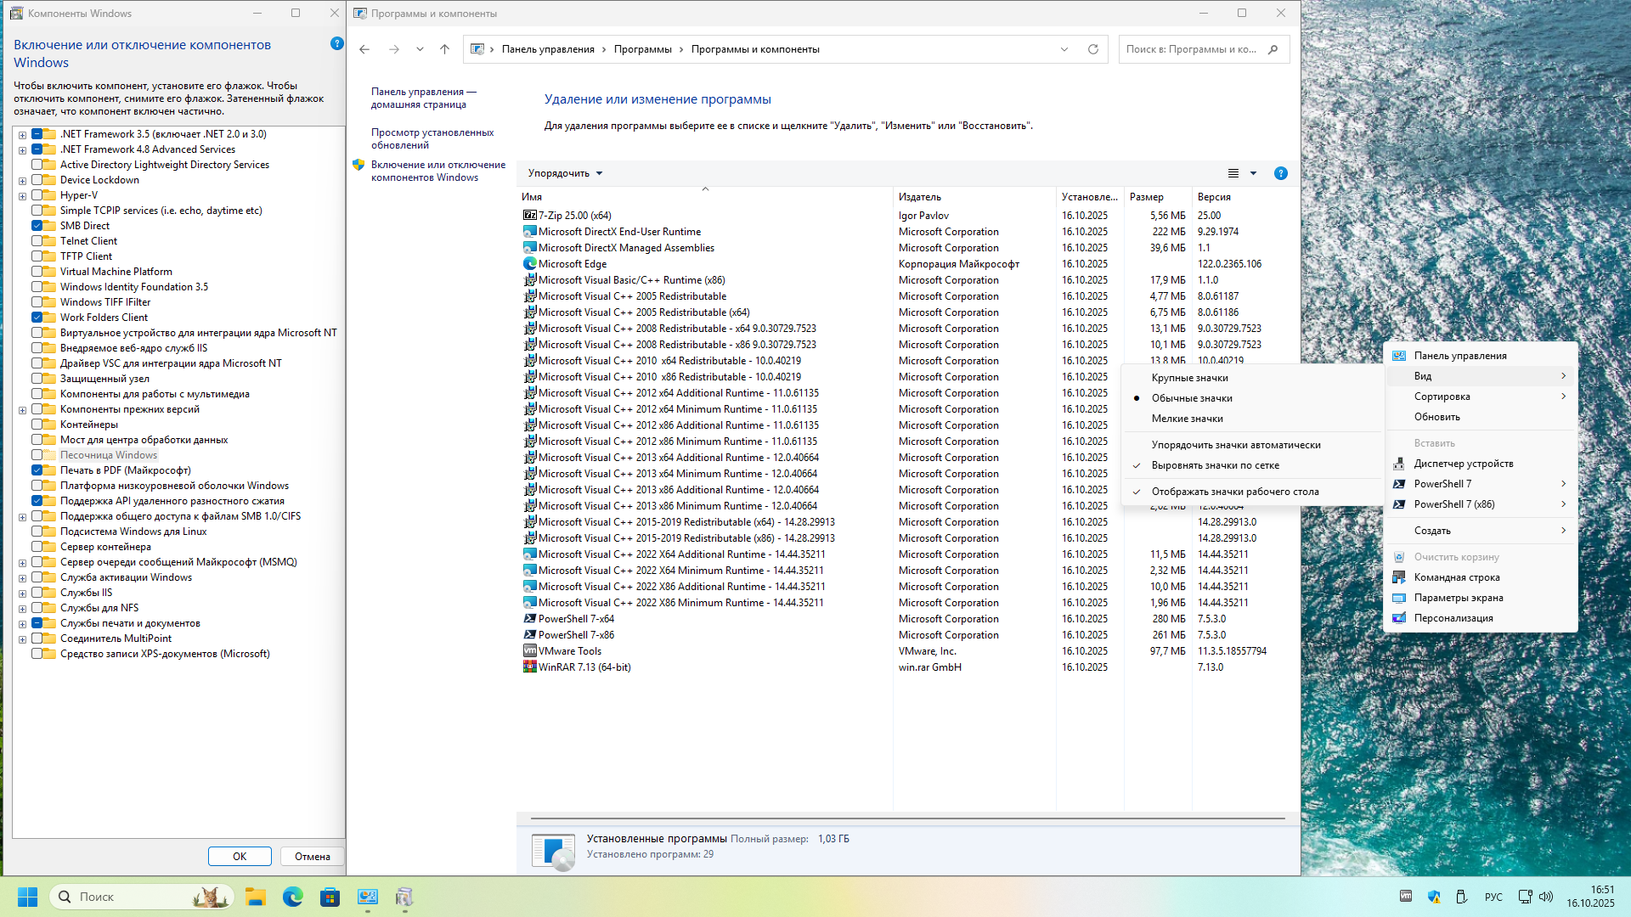This screenshot has height=917, width=1631.
Task: Click the 7-Zip 25.00 program icon
Action: click(530, 216)
